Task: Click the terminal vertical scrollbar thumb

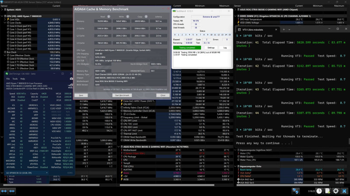Action: pos(349,141)
